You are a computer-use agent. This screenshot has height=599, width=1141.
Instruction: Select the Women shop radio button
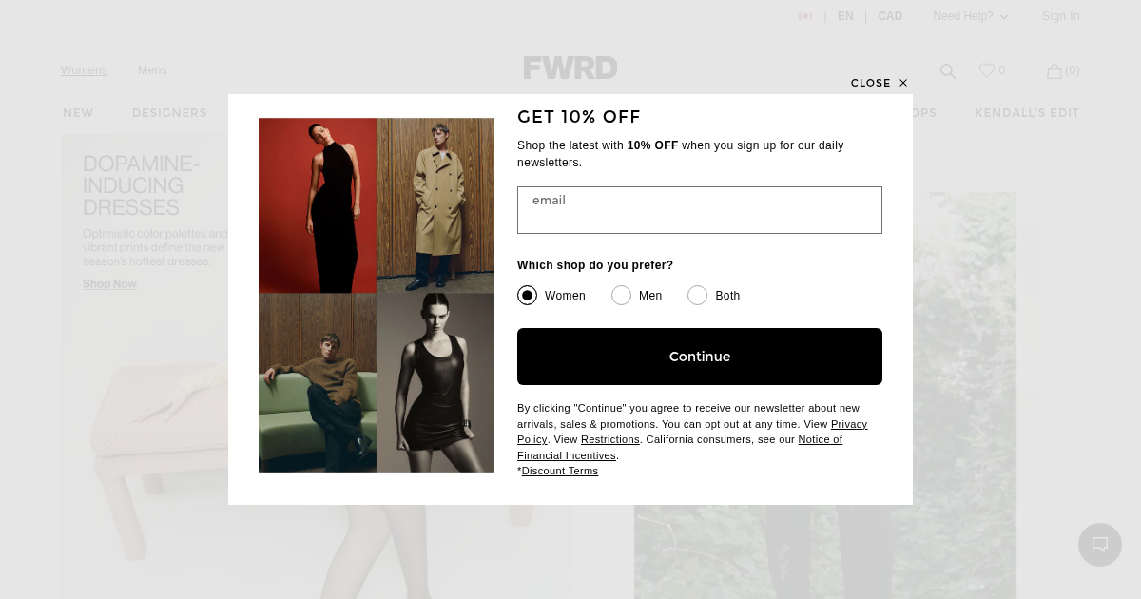[x=527, y=296]
